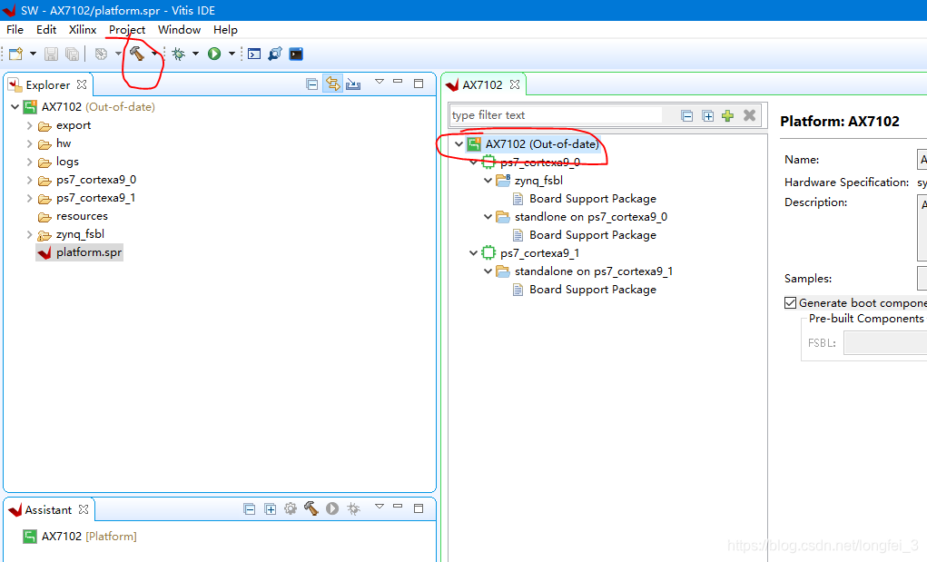Open the Project menu
The height and width of the screenshot is (562, 927).
[126, 30]
